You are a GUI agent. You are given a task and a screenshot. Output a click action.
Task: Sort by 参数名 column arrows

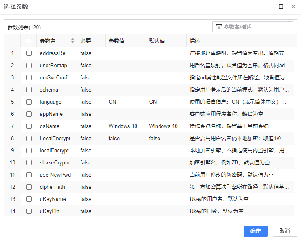click(x=72, y=41)
